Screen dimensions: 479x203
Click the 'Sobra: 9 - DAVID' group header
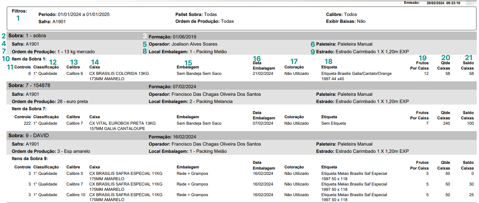(x=29, y=136)
